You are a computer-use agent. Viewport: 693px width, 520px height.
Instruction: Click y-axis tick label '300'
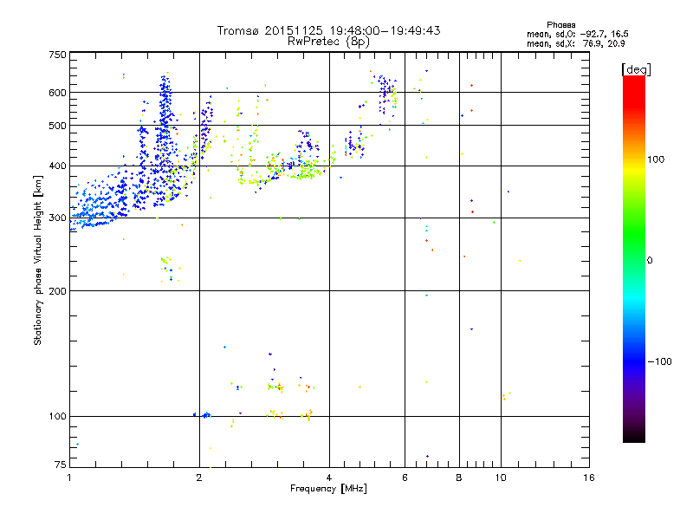click(57, 218)
